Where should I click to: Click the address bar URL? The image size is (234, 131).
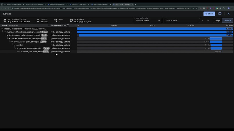pos(102,8)
